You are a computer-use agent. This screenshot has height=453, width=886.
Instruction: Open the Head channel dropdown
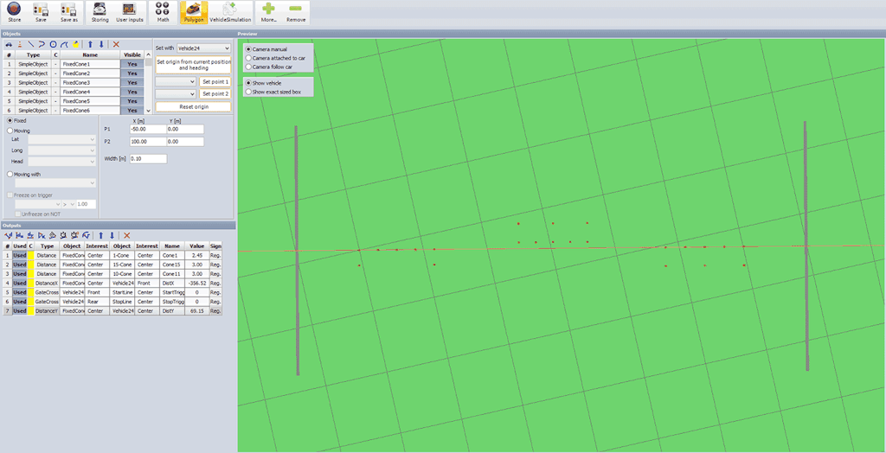pyautogui.click(x=62, y=163)
